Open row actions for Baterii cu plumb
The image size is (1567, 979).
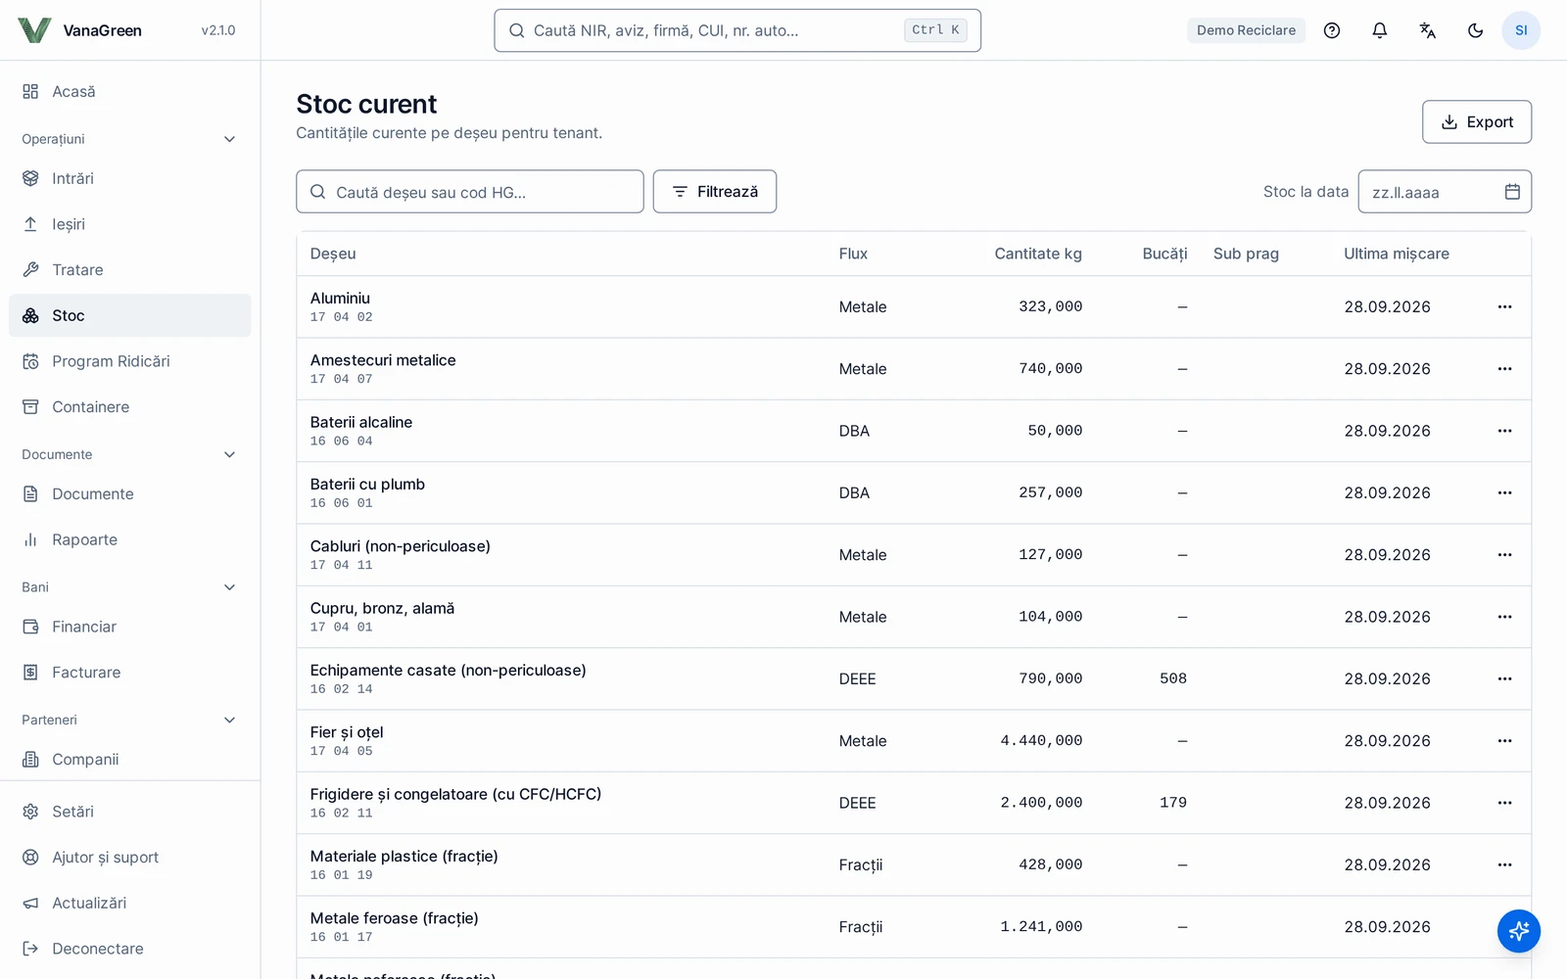pyautogui.click(x=1504, y=492)
